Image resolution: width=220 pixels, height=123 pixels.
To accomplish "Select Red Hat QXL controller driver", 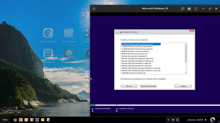I will pos(134,56).
